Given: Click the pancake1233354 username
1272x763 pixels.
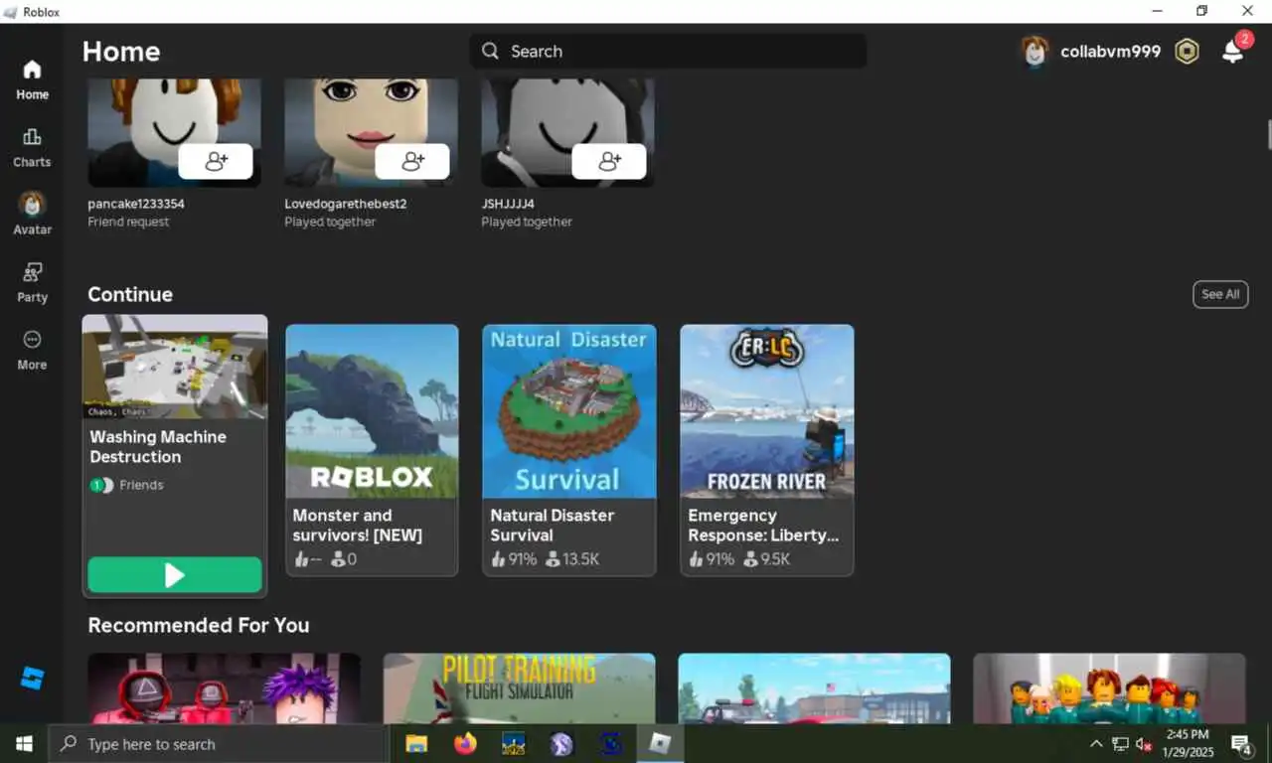Looking at the screenshot, I should click(136, 204).
